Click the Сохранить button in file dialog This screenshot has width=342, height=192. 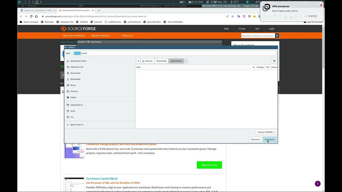[x=270, y=139]
